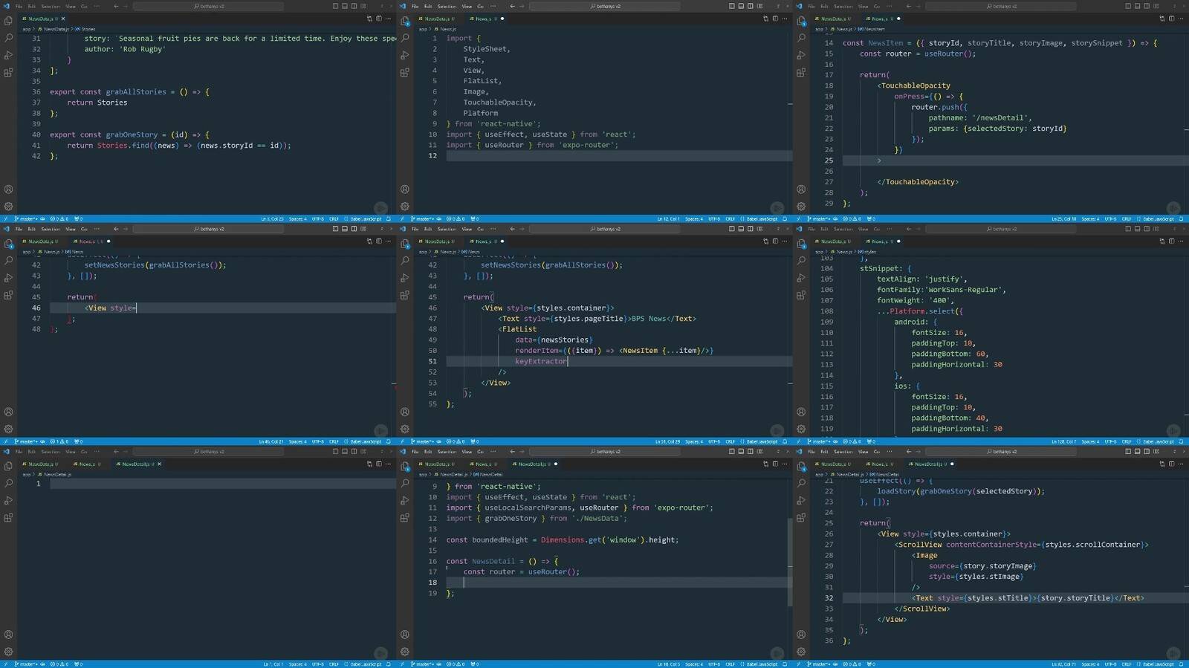This screenshot has height=668, width=1189.
Task: Open Explorer in the ScrollView Image window
Action: coord(801,467)
